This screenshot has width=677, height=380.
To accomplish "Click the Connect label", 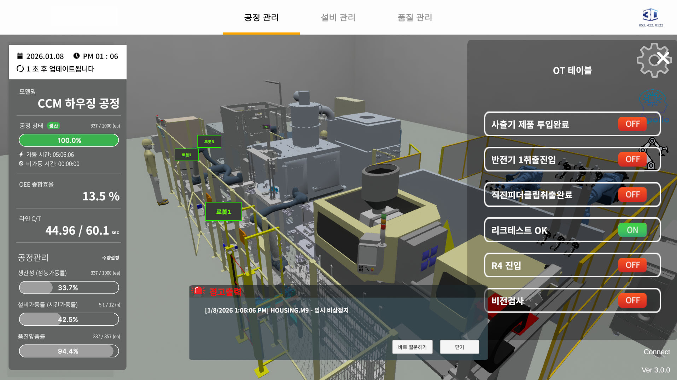I will tap(656, 352).
